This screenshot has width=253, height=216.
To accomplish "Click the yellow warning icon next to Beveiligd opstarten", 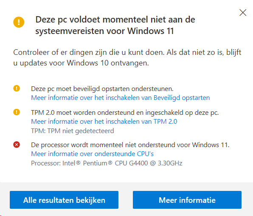I will pyautogui.click(x=17, y=88).
